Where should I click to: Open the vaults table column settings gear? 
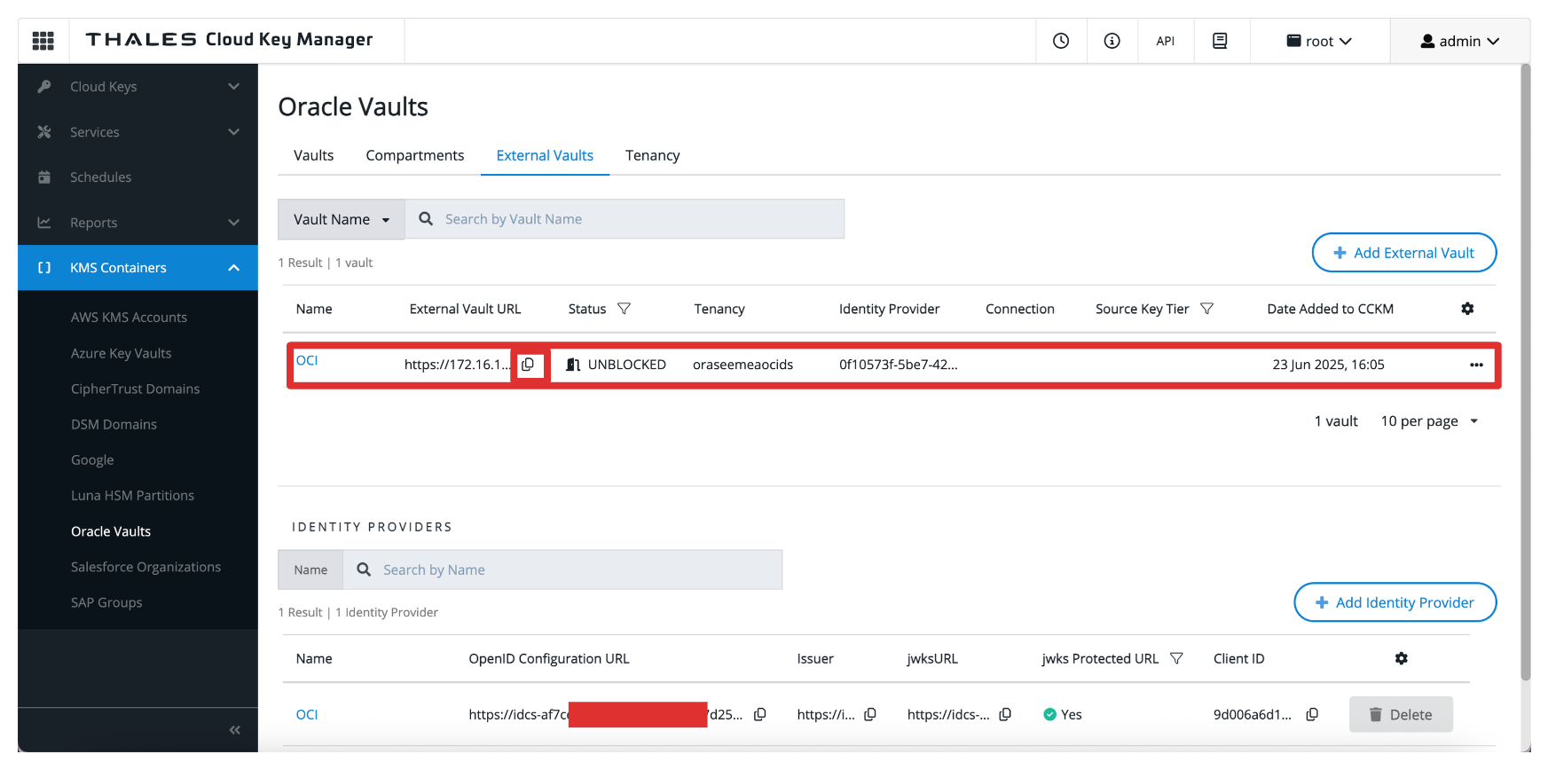click(1467, 309)
